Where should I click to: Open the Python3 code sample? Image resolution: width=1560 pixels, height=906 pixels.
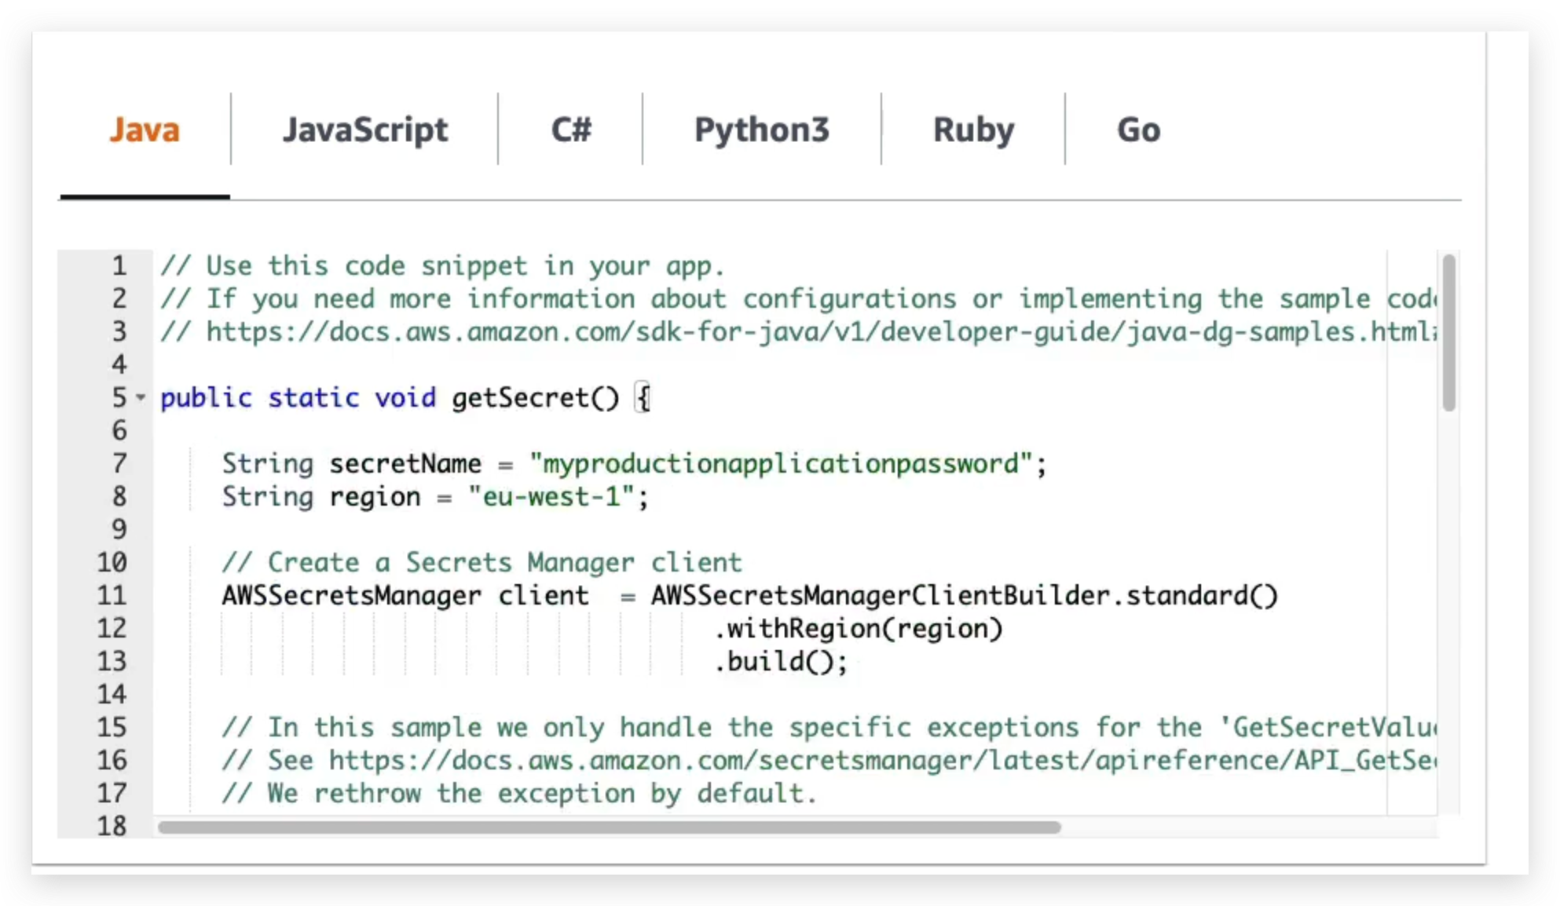point(761,130)
